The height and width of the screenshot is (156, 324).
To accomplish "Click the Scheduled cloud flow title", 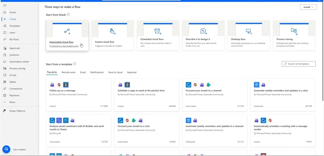I will [152, 39].
